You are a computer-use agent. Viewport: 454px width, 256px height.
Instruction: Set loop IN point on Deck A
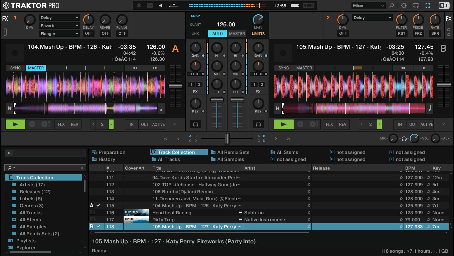click(x=132, y=124)
